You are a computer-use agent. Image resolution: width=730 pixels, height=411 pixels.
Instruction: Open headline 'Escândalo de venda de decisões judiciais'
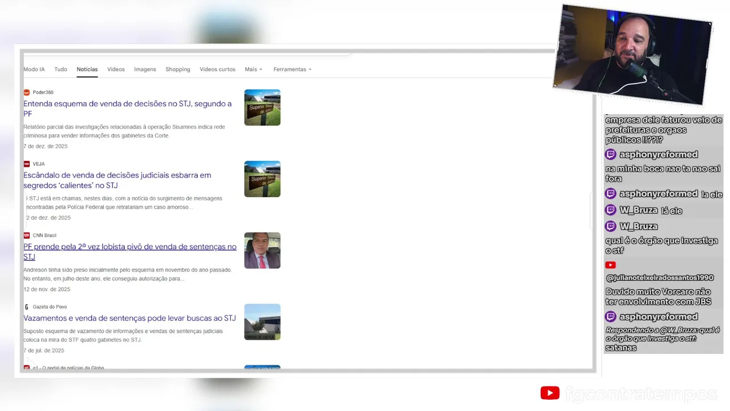(117, 180)
